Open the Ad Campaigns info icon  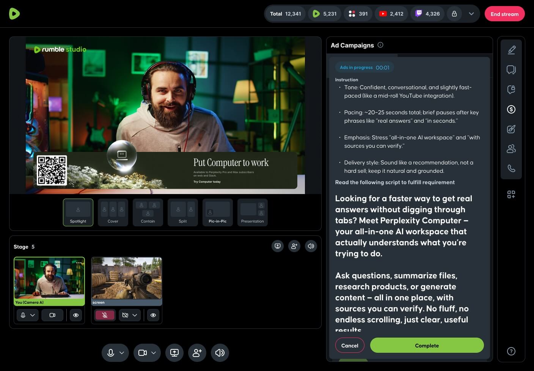click(380, 45)
